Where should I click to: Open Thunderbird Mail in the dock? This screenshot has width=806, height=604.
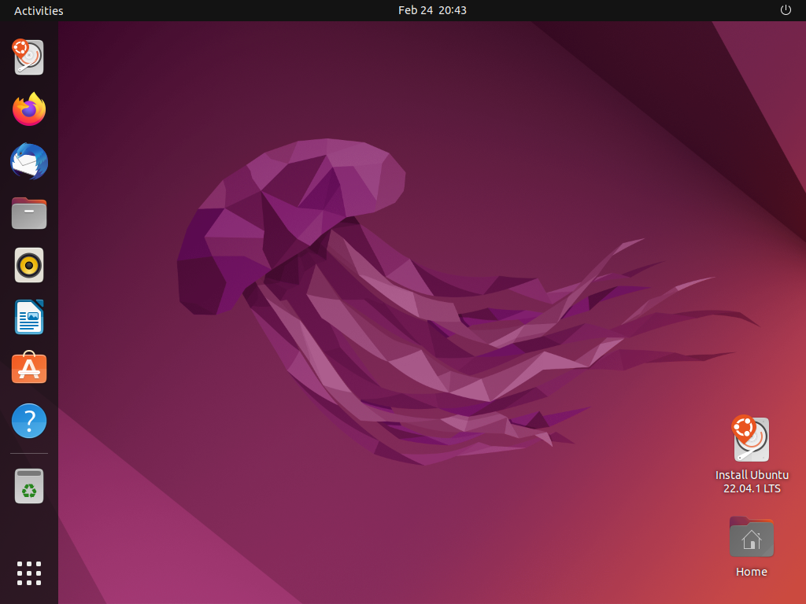[x=29, y=161]
